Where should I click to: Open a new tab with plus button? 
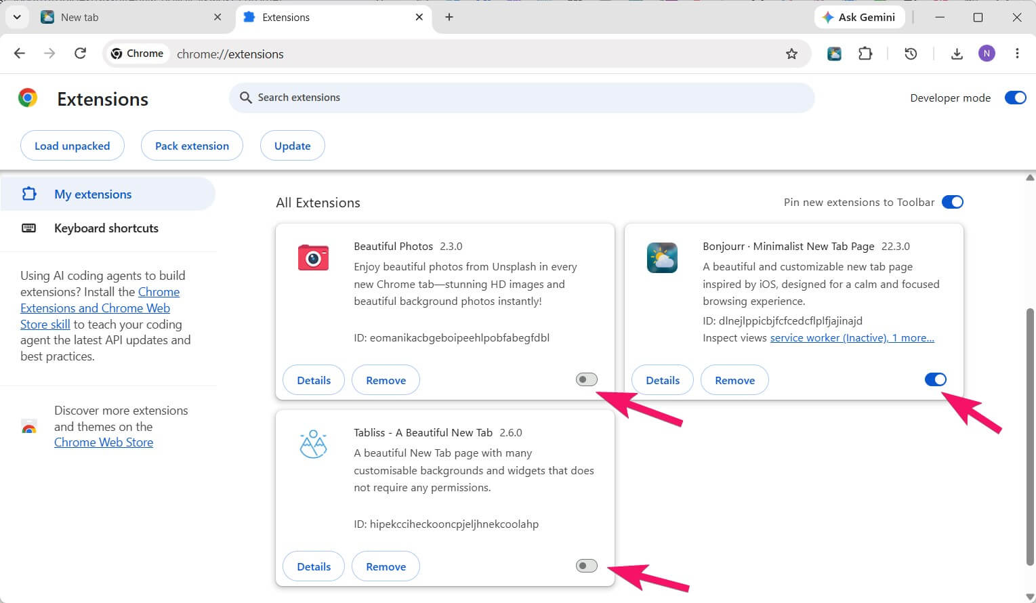point(449,17)
